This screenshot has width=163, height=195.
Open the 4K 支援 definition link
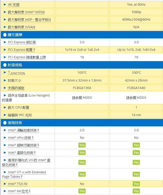(14, 5)
